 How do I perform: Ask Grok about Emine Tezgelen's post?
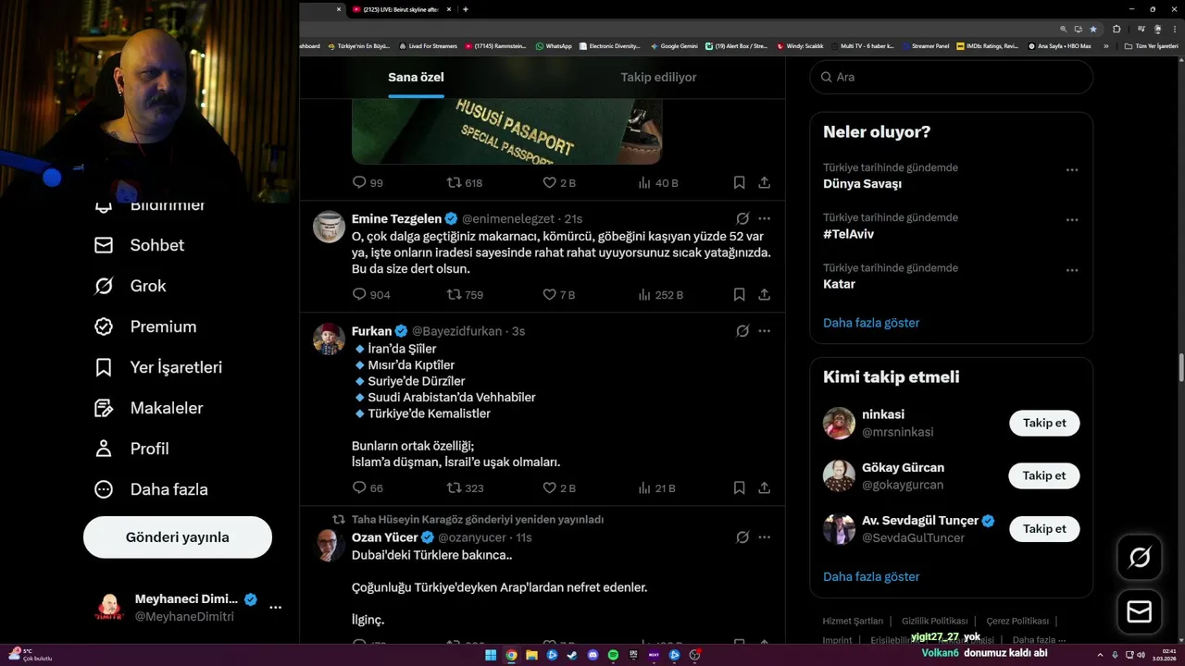coord(742,219)
